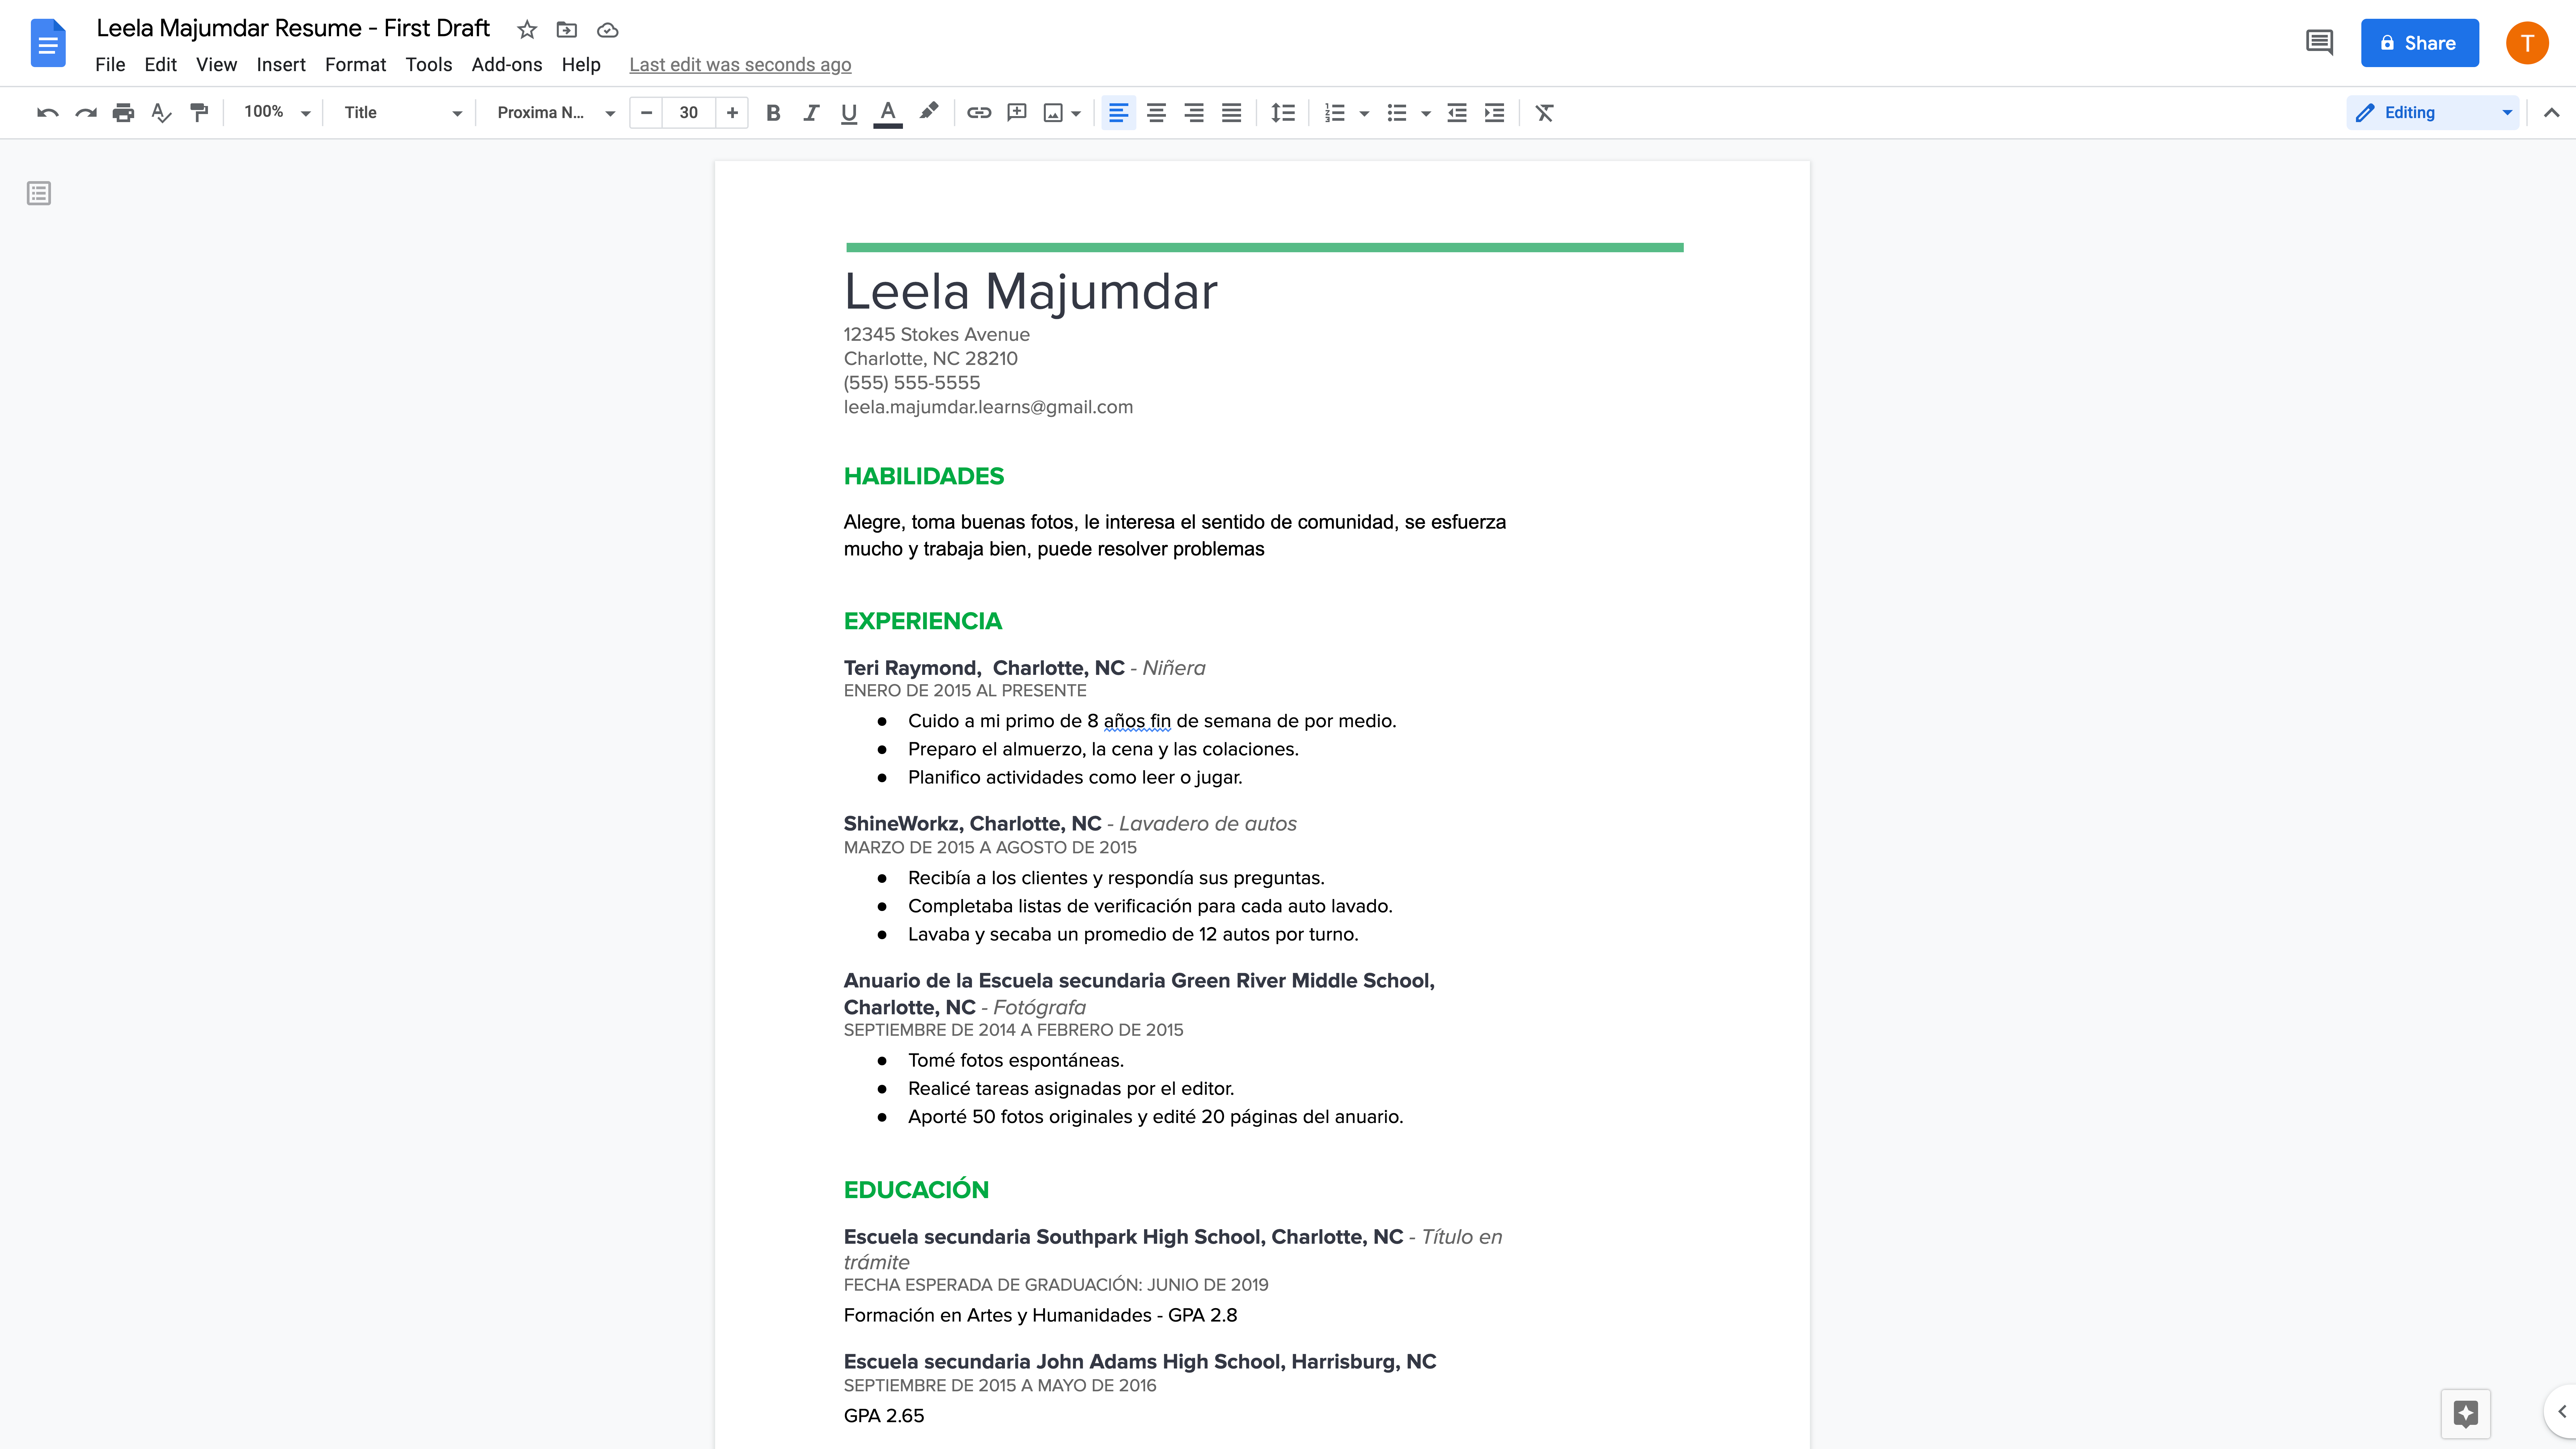Open the orange T account avatar
The height and width of the screenshot is (1449, 2576).
coord(2527,43)
